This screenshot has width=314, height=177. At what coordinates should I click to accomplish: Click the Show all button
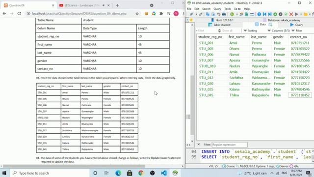[x=225, y=30]
